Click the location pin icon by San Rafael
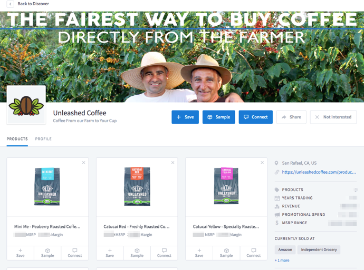The width and height of the screenshot is (364, 270). (276, 163)
